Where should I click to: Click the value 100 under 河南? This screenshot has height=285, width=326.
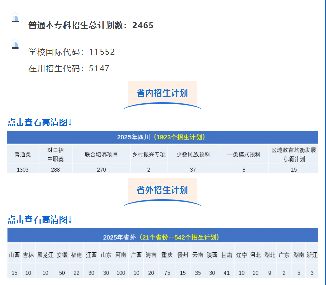point(121,273)
